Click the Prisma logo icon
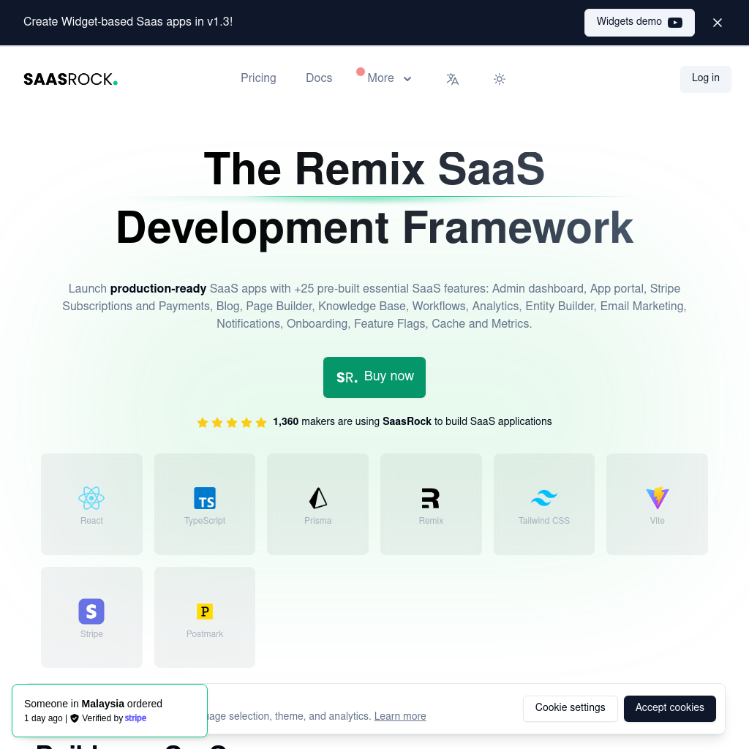The image size is (749, 749). 317,498
